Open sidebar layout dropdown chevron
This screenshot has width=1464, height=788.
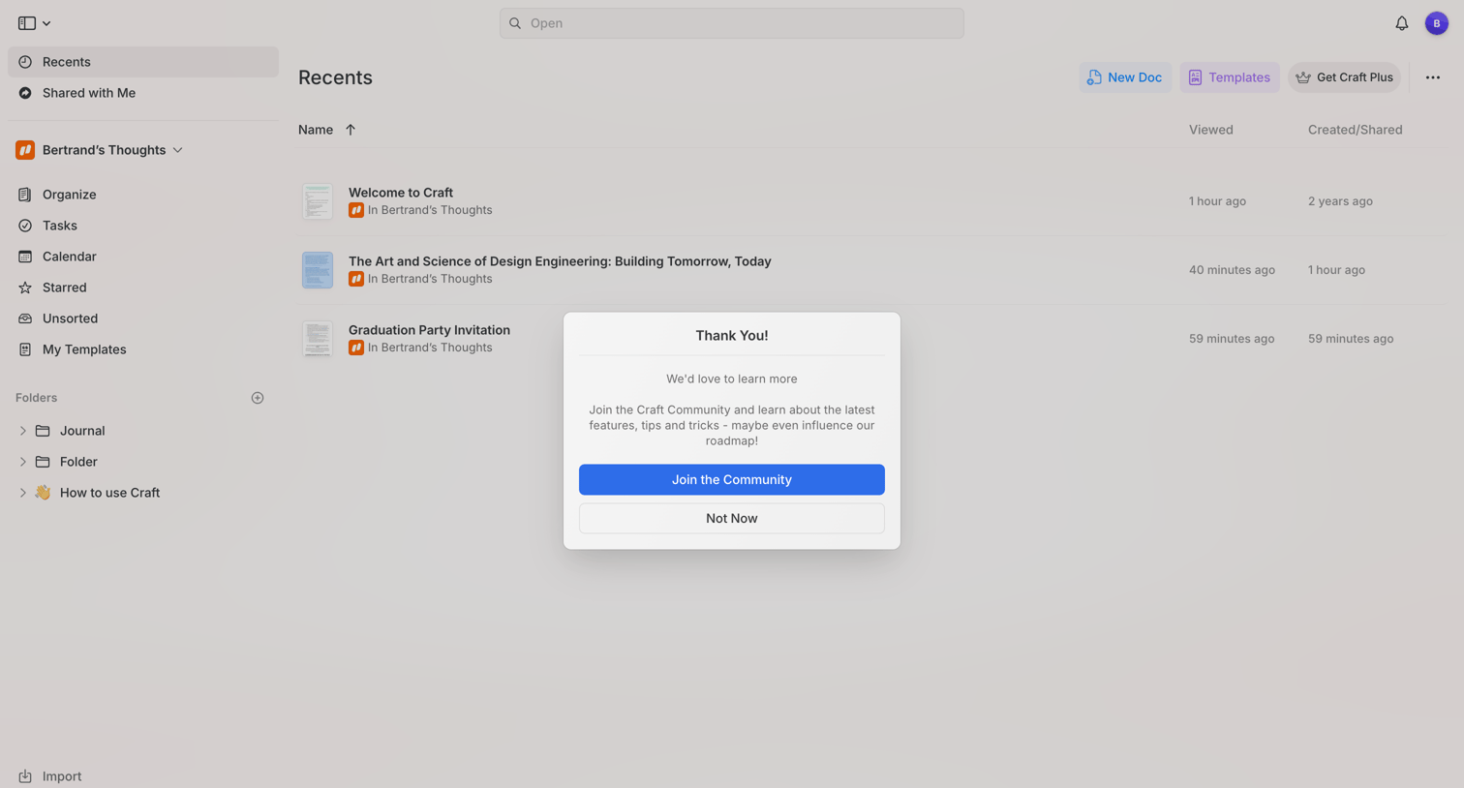46,23
